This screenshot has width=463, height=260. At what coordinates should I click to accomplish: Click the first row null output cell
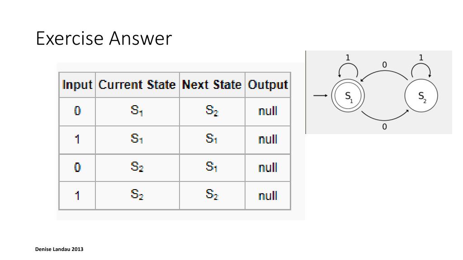pyautogui.click(x=268, y=111)
